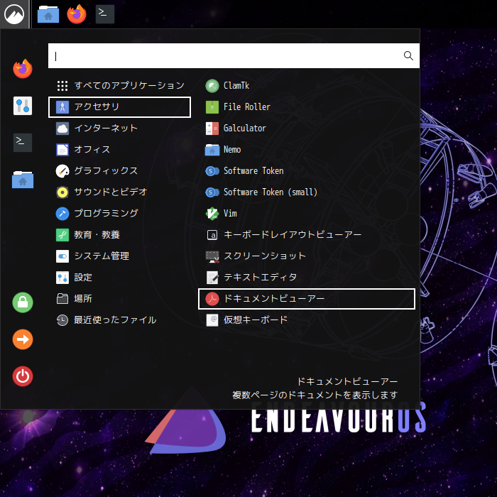The image size is (497, 497).
Task: Open キーボードレイアウトビューアー
Action: point(307,234)
